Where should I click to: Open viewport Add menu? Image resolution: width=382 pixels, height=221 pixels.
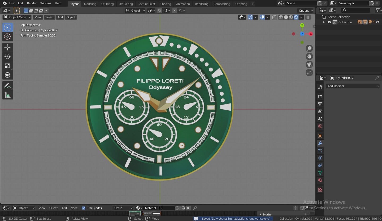(x=60, y=17)
